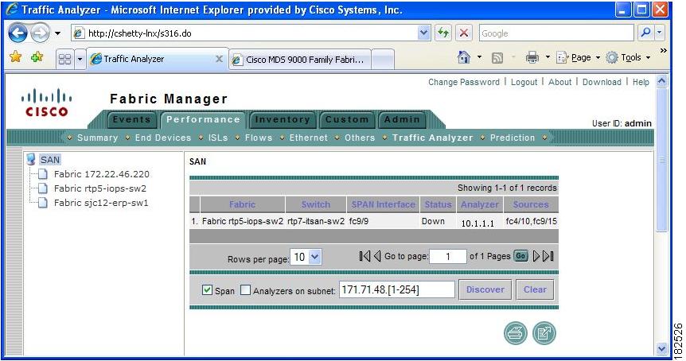The height and width of the screenshot is (361, 686).
Task: Click the Logout link
Action: click(x=524, y=82)
